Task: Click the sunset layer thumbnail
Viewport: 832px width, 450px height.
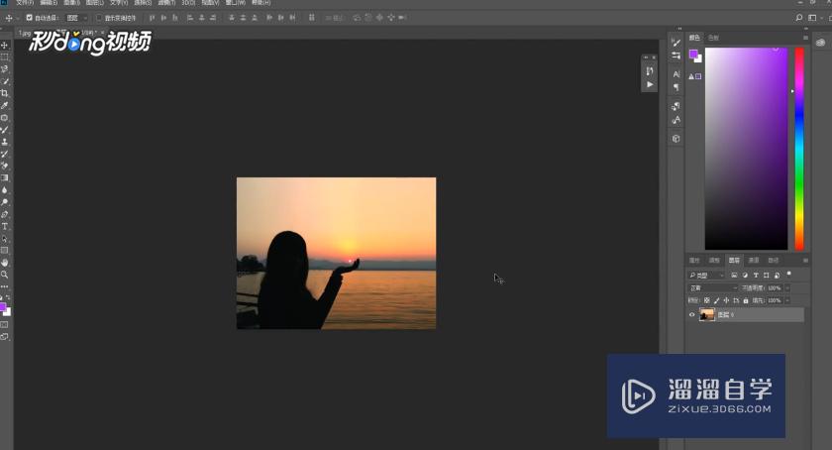Action: click(707, 314)
